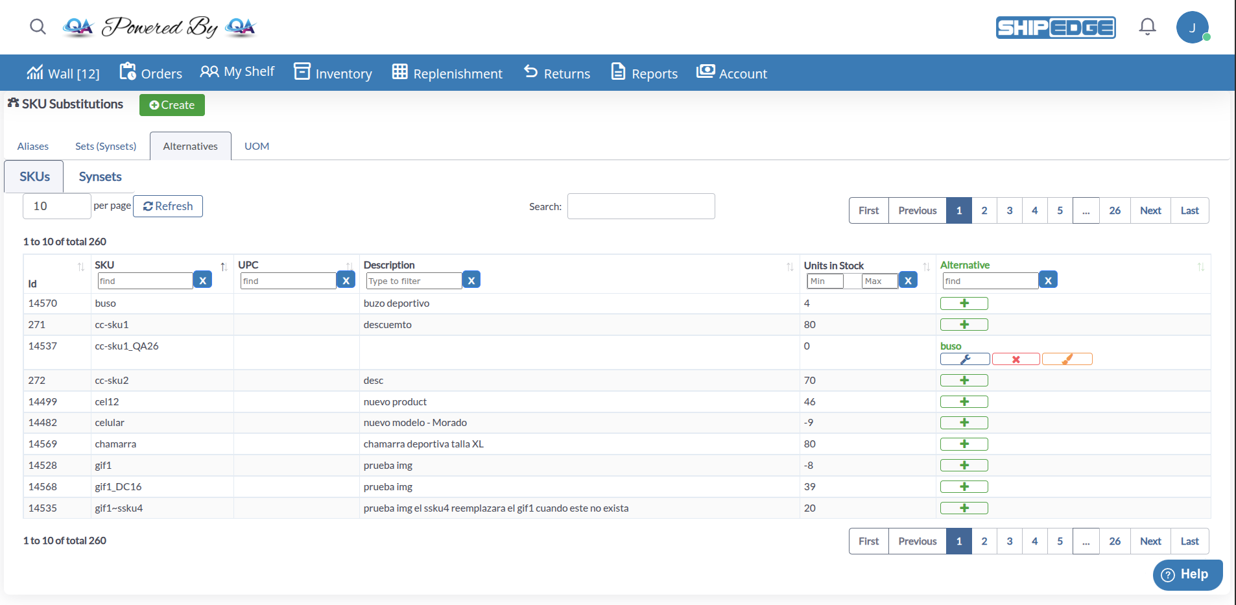Go to page 26 in top pagination
This screenshot has width=1236, height=605.
click(1114, 211)
